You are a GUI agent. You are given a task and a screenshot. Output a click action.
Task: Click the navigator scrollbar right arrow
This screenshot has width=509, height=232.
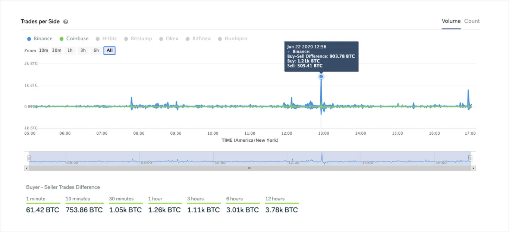pyautogui.click(x=474, y=168)
